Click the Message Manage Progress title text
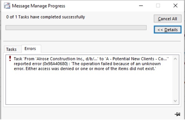The width and height of the screenshot is (185, 120). [39, 6]
